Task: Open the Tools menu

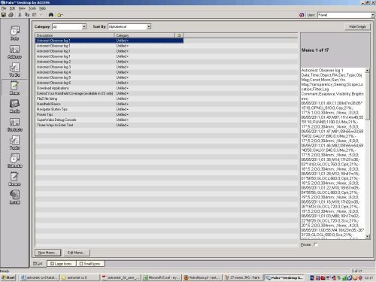Action: (32, 8)
